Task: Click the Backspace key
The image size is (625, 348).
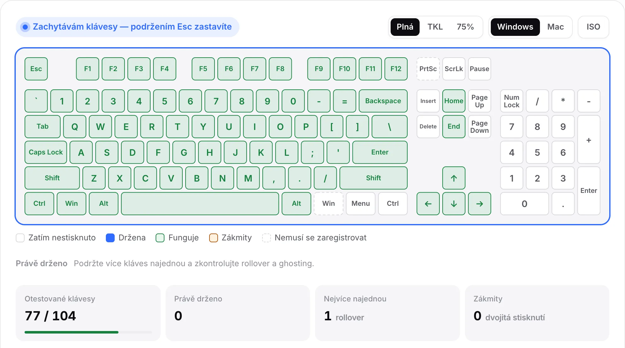Action: [383, 101]
